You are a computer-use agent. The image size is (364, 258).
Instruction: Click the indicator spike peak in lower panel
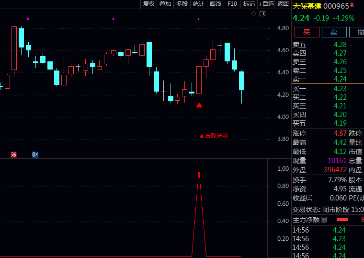pyautogui.click(x=199, y=170)
